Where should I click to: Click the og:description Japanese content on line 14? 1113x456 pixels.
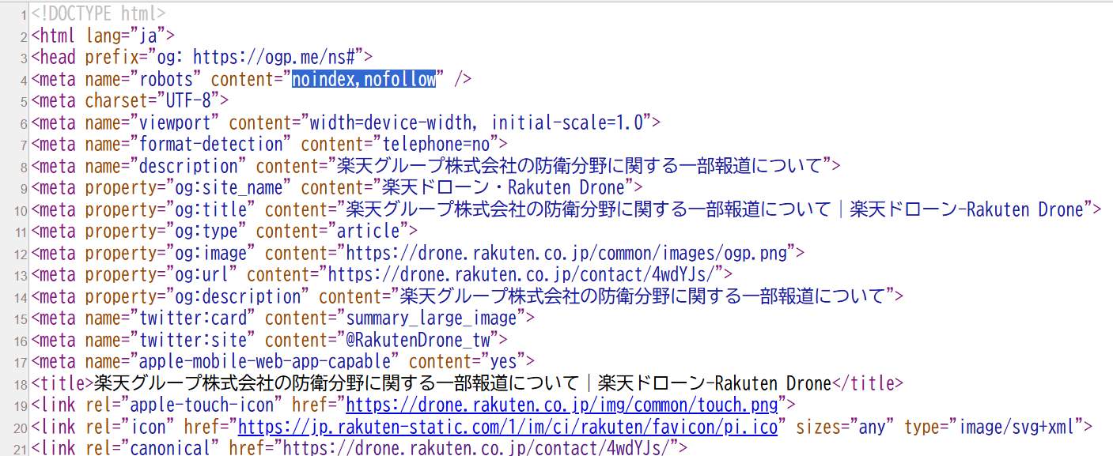[x=643, y=296]
